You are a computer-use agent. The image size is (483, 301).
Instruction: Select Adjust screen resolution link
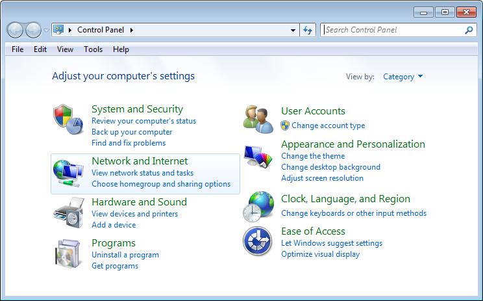coord(322,178)
